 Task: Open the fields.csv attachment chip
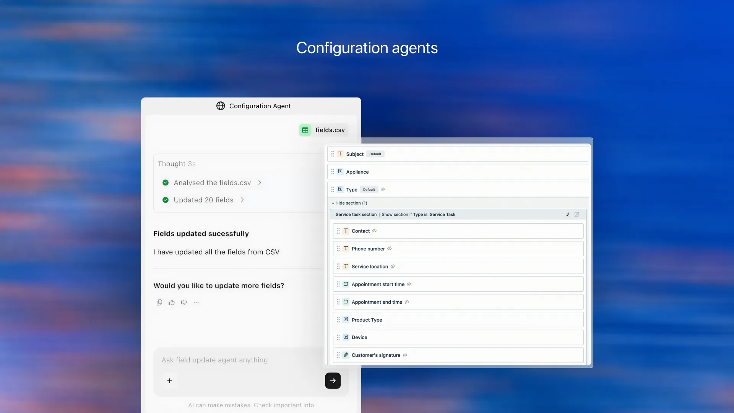tap(323, 130)
